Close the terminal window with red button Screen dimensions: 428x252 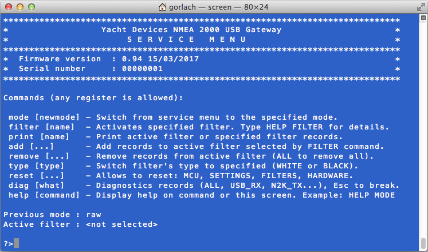point(8,7)
